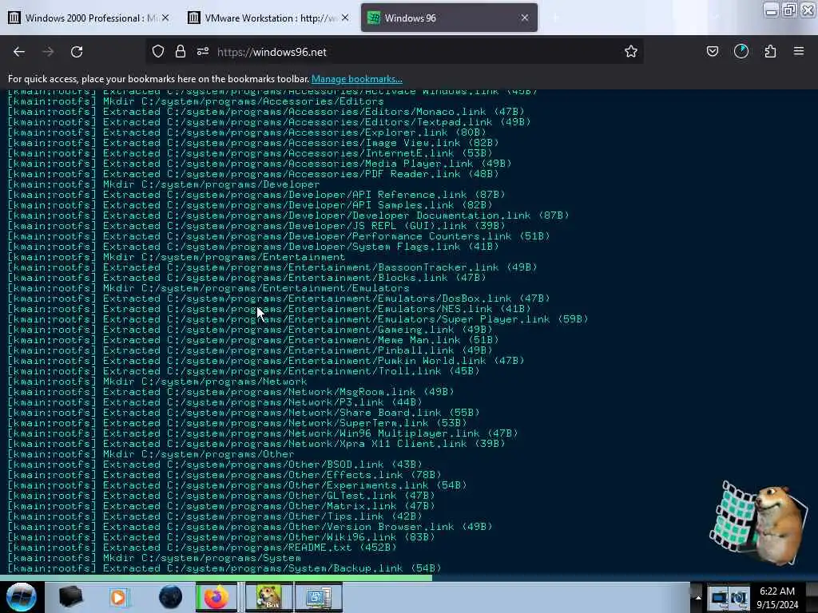This screenshot has height=613, width=818.
Task: Switch to the VMware Workstation tab
Action: point(269,18)
